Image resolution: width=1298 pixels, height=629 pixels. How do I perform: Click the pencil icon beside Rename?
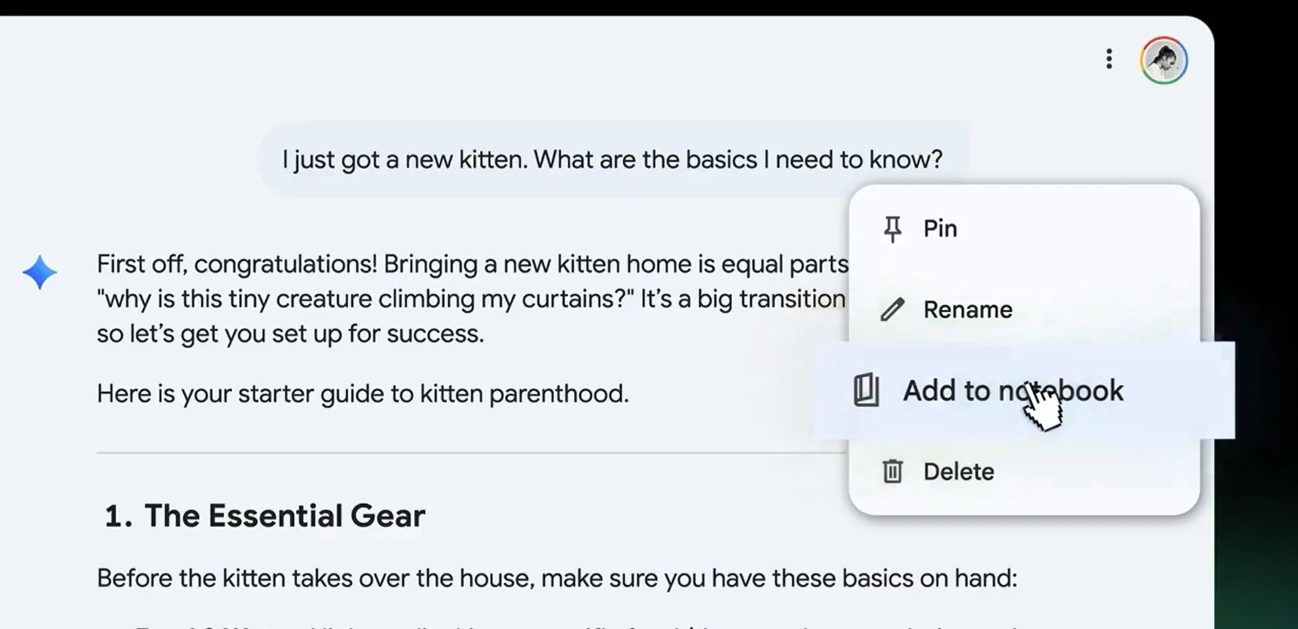coord(892,309)
